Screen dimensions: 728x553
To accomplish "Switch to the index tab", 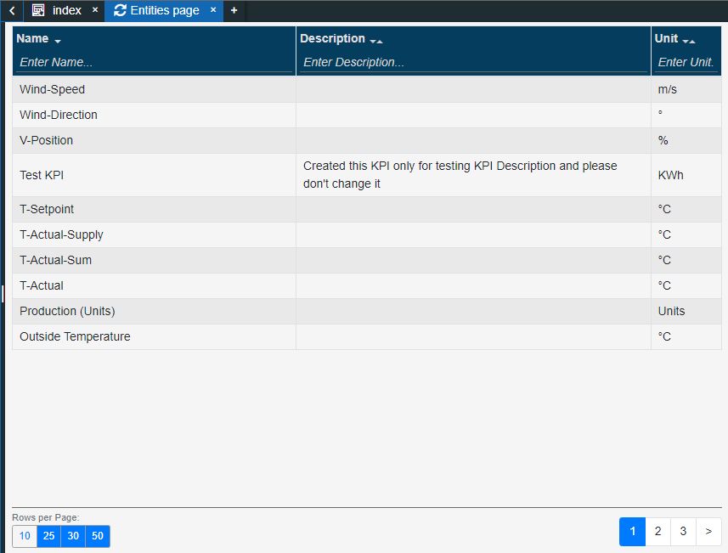I will 66,10.
